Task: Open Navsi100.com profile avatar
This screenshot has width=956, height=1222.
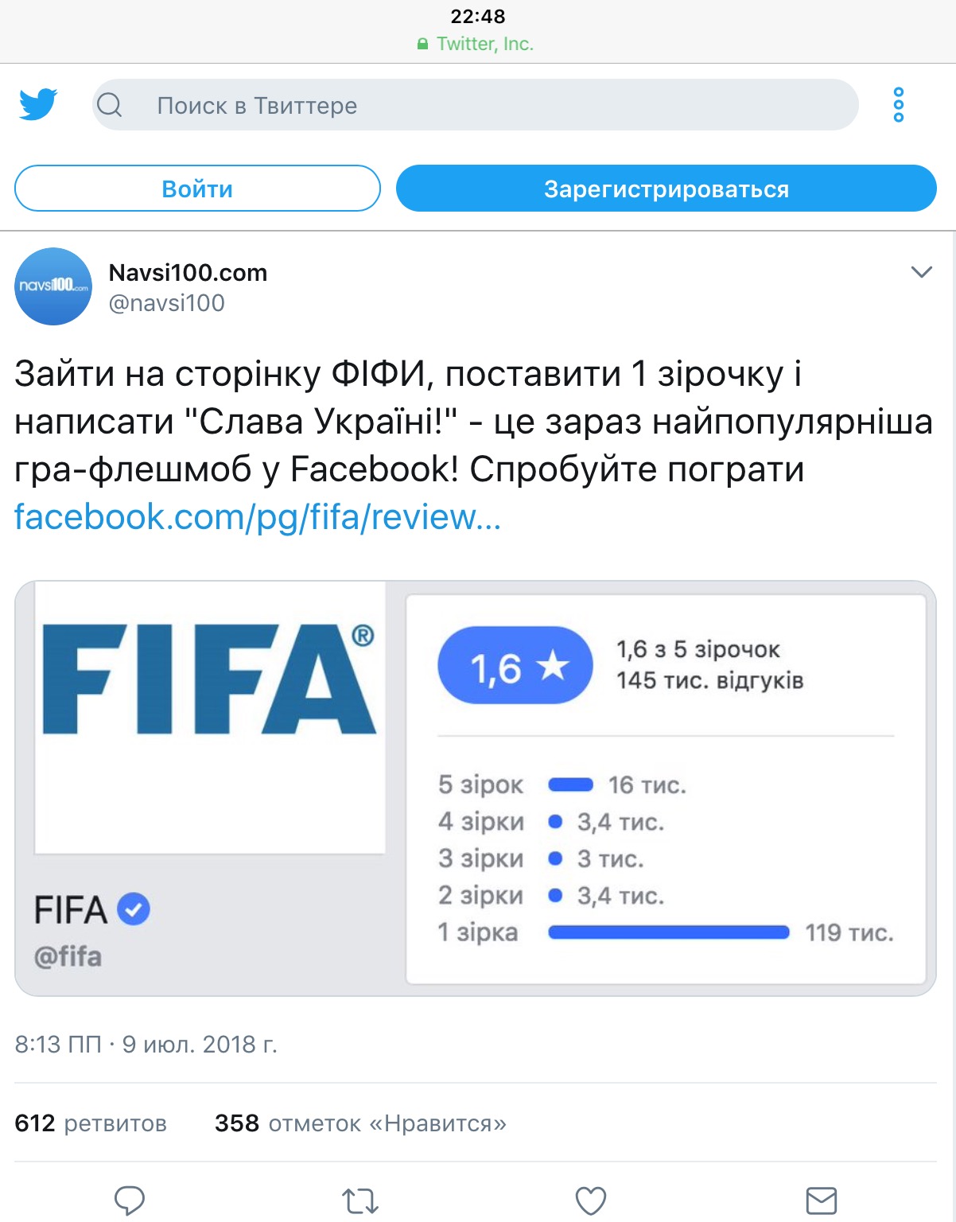Action: pos(53,286)
